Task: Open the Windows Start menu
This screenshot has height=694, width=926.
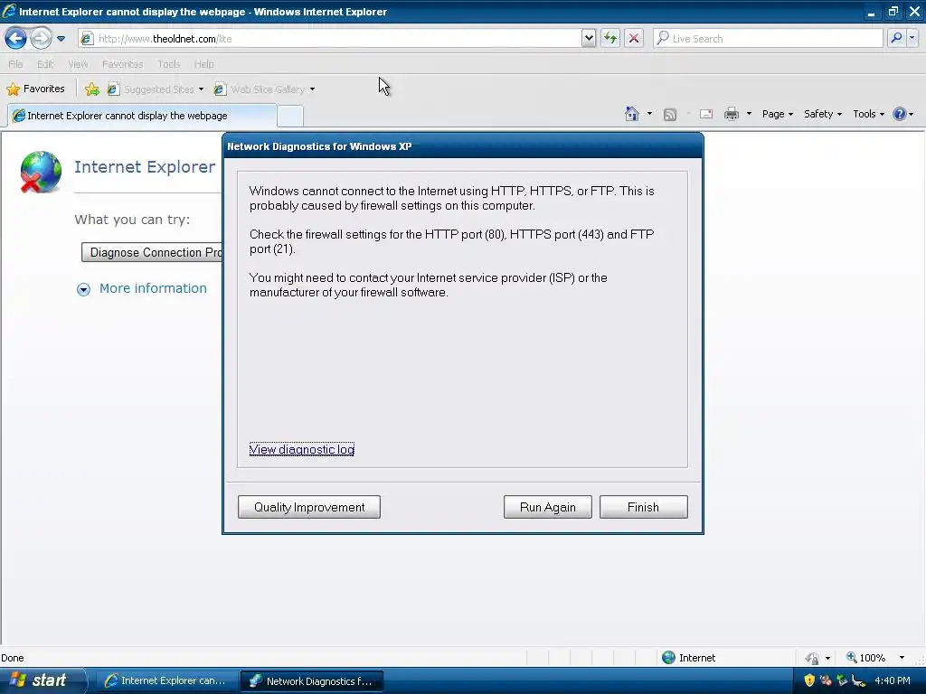Action: tap(42, 680)
